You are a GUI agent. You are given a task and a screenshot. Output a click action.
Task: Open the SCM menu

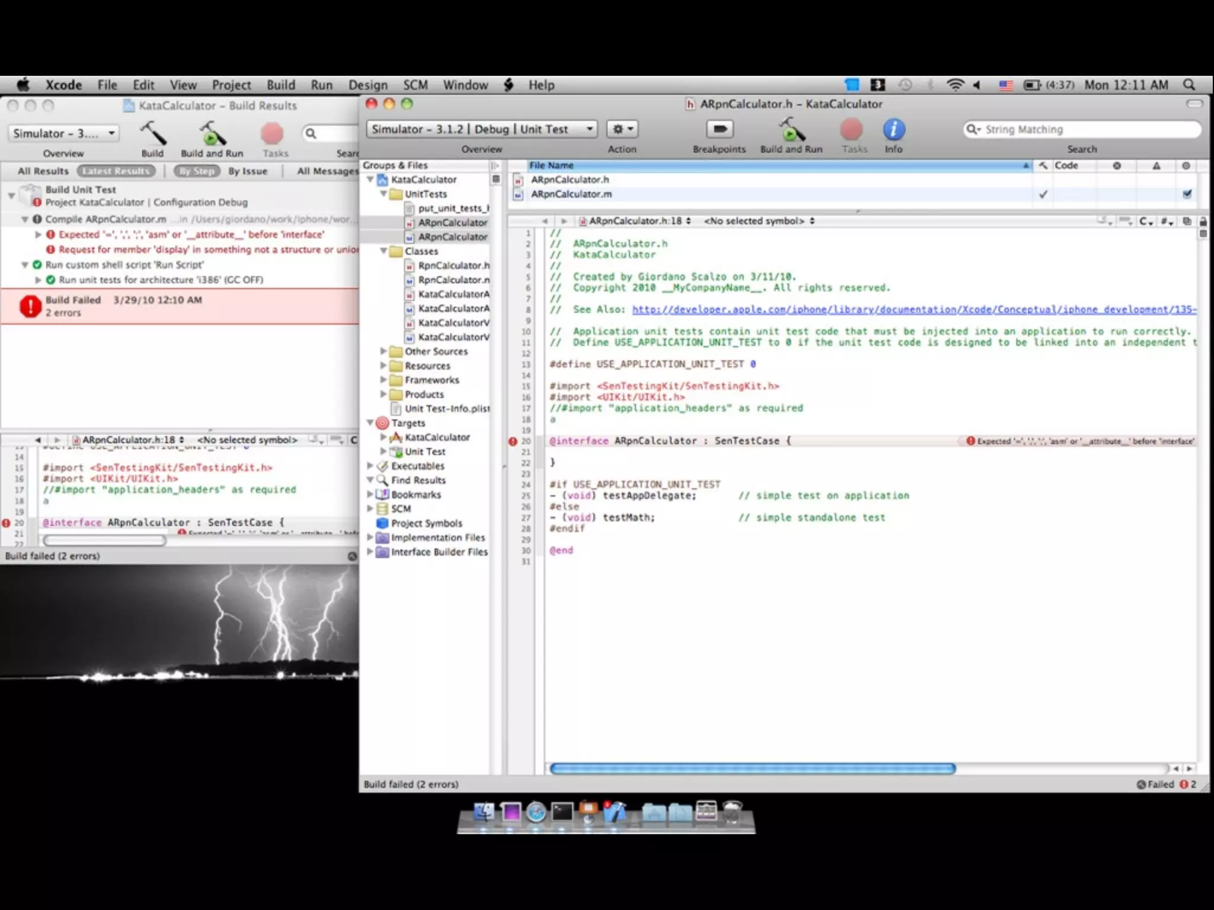point(415,85)
